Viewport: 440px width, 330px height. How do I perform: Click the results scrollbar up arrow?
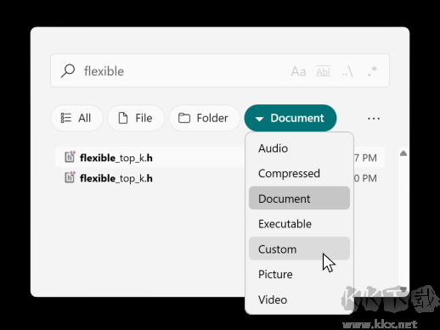[403, 154]
